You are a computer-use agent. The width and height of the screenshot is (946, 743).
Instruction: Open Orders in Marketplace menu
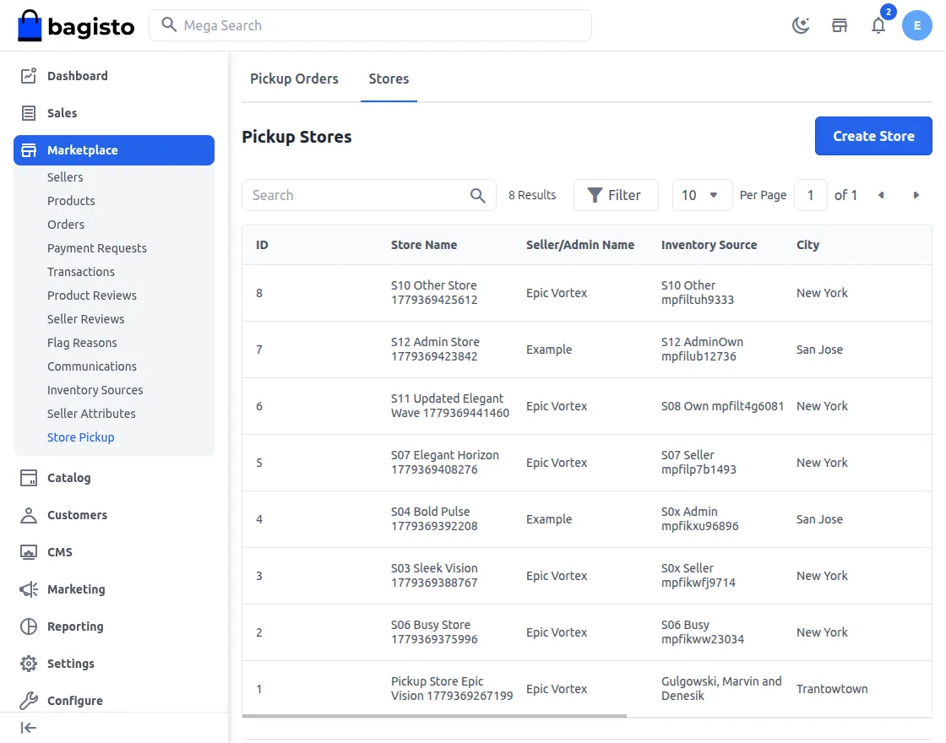(66, 225)
